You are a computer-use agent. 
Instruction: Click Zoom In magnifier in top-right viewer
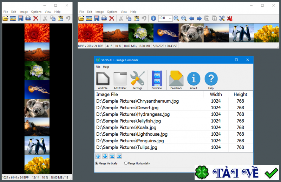point(176,18)
